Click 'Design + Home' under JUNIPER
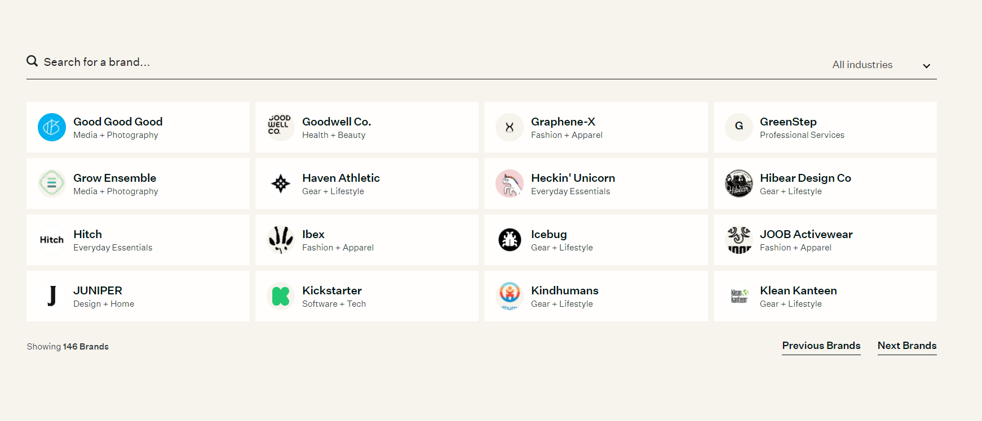982x421 pixels. click(x=104, y=304)
